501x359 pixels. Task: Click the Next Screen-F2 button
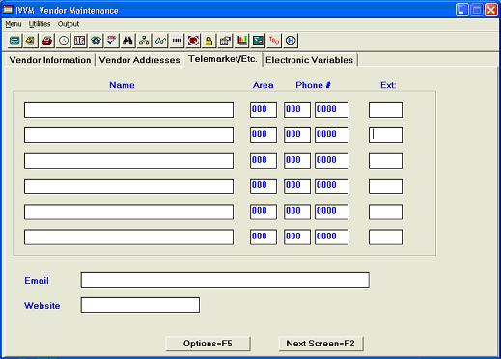coord(320,344)
